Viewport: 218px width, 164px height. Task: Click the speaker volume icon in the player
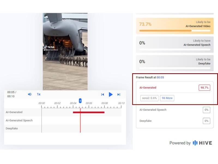click(30, 95)
